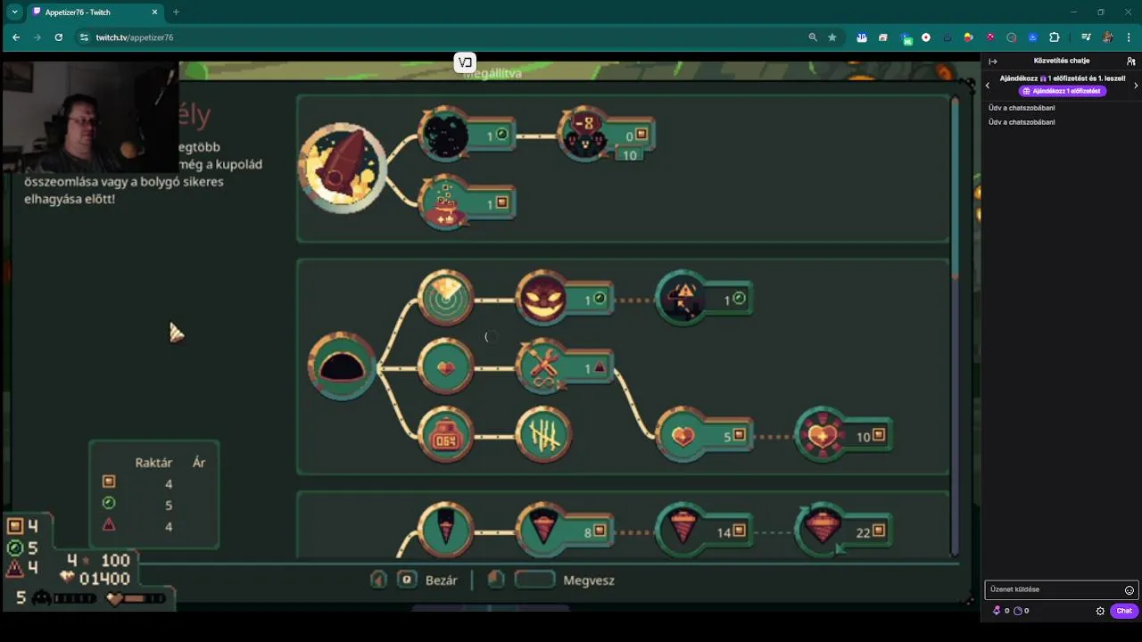Go back in browser history

pyautogui.click(x=15, y=37)
